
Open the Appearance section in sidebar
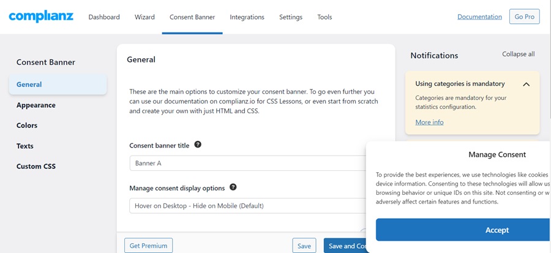click(x=36, y=105)
